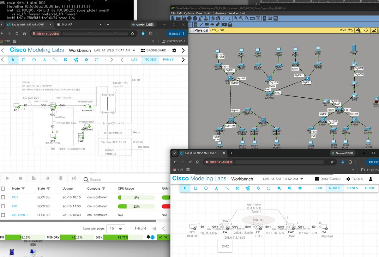Screen dimensions: 379x257
Task: Check the FW row checkbox
Action: 3,206
